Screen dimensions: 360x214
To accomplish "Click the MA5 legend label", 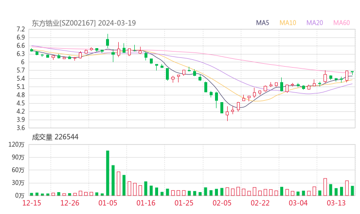I will click(262, 23).
